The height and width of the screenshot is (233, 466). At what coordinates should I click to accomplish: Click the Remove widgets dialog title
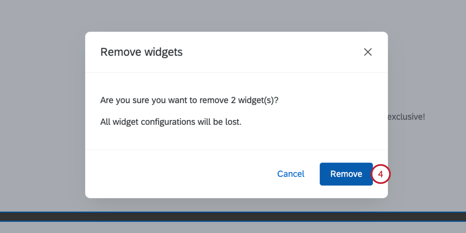(x=141, y=52)
